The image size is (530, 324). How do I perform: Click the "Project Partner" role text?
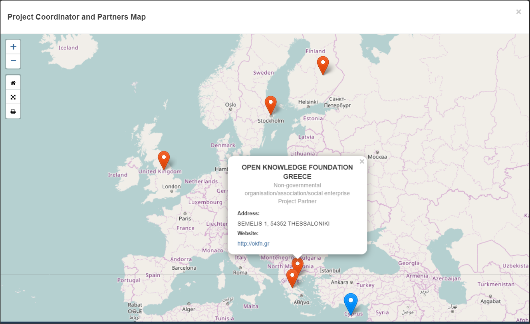point(297,201)
